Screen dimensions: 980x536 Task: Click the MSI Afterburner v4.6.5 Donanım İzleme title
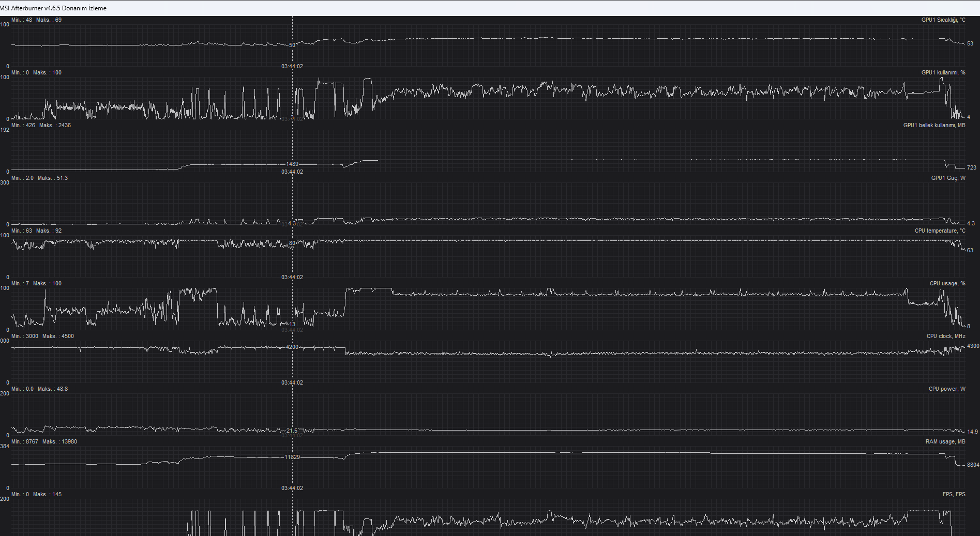53,8
